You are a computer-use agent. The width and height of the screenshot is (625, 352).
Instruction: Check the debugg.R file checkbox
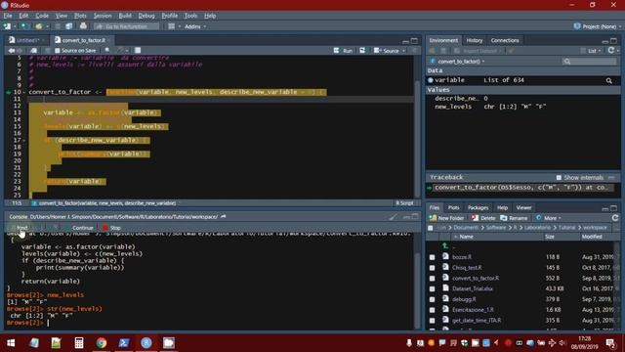coord(432,299)
